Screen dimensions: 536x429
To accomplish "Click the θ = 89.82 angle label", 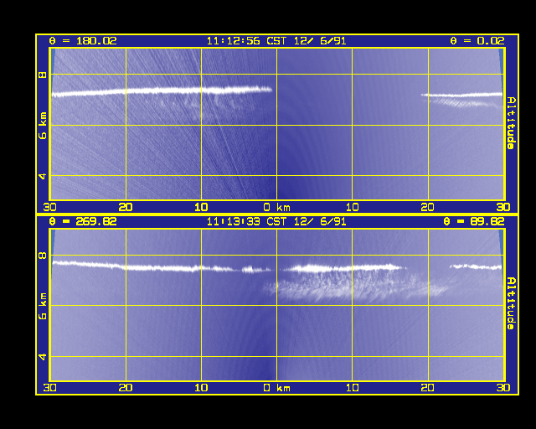I will (x=474, y=221).
